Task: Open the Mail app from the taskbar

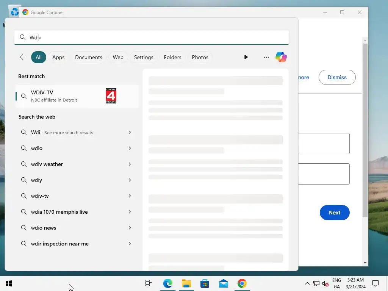Action: tap(224, 283)
